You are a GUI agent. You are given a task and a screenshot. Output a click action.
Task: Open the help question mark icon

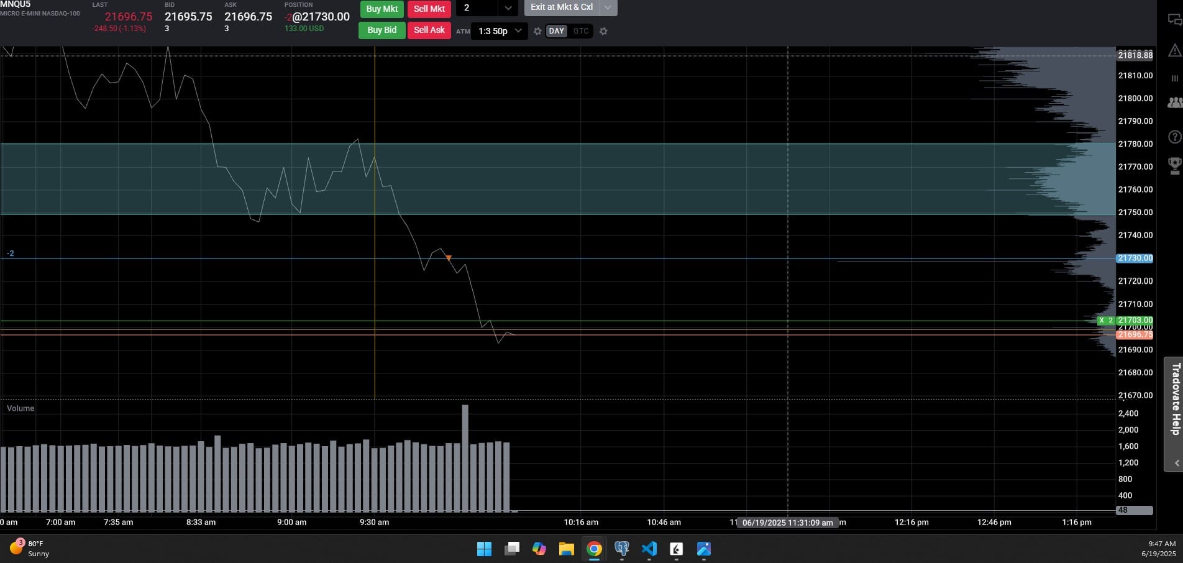click(1174, 137)
